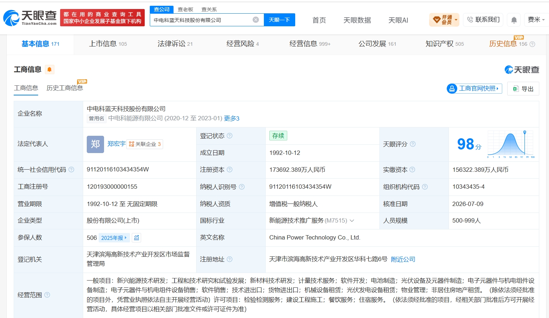This screenshot has height=318, width=549.
Task: Switch to the 历史工商信息 tab
Action: 65,88
